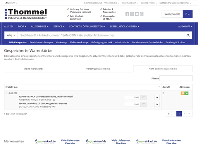Open the ALLGEMEINES menu
The height and width of the screenshot is (147, 198).
pyautogui.click(x=40, y=27)
